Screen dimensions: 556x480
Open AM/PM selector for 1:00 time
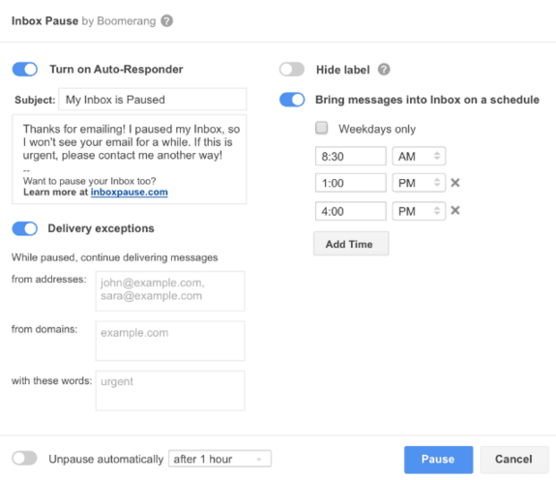(x=419, y=183)
